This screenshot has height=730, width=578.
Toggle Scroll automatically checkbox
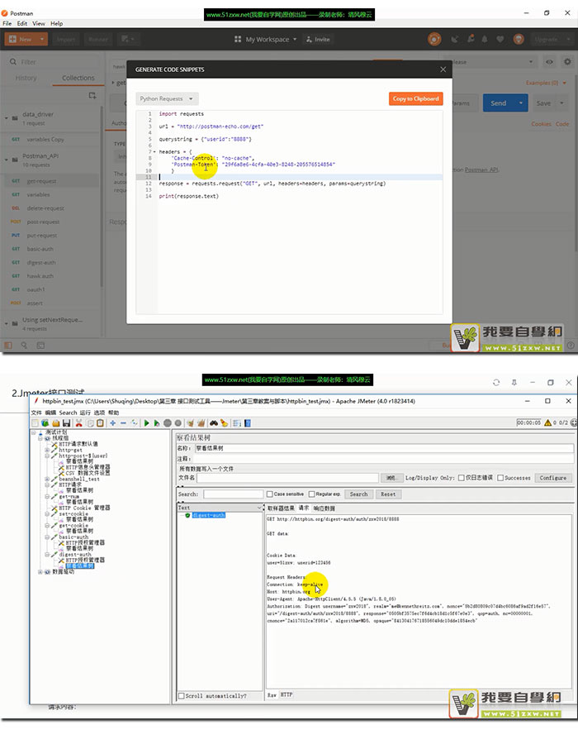click(182, 695)
